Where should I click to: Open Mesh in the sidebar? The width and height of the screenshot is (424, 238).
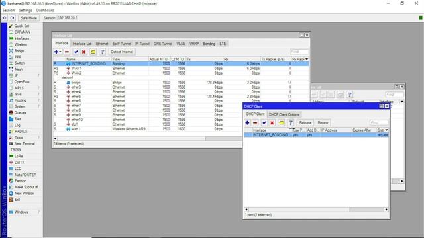[x=19, y=69]
